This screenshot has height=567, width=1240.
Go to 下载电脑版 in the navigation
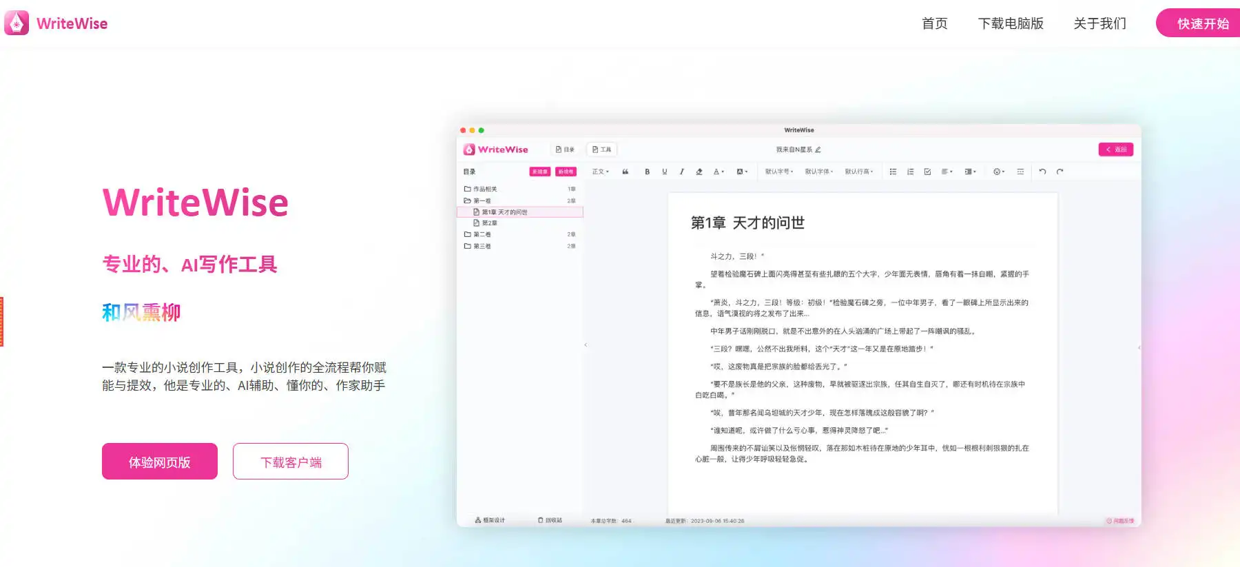click(1011, 23)
